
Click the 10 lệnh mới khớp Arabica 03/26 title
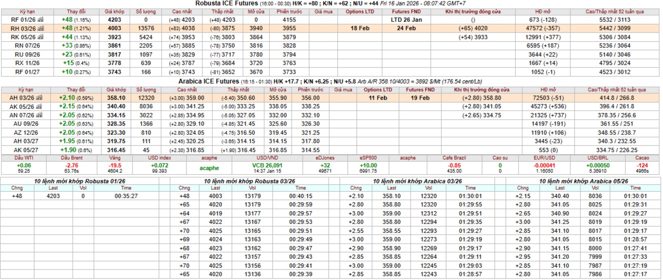(417, 181)
